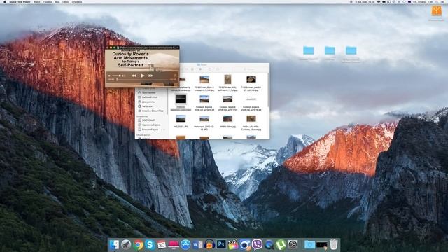
Task: Select Программы in the Finder sidebar
Action: 149,92
